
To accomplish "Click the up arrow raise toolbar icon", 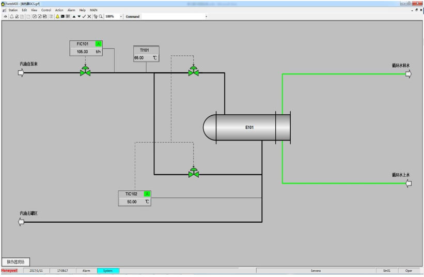I will pyautogui.click(x=74, y=17).
